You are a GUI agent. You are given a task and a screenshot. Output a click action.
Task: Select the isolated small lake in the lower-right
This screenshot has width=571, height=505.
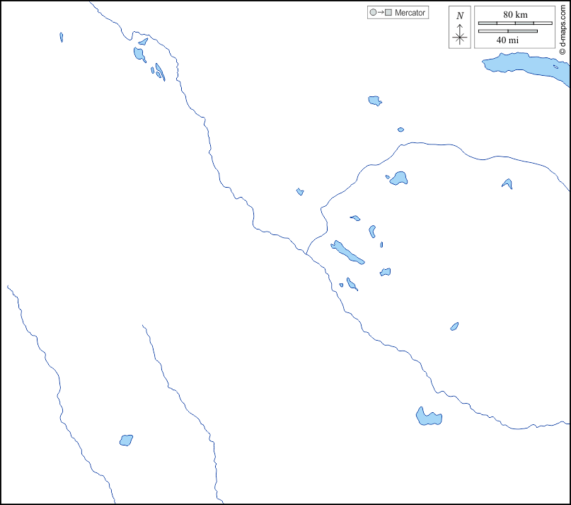click(x=454, y=327)
